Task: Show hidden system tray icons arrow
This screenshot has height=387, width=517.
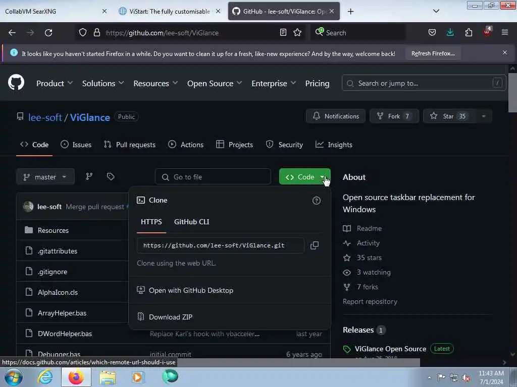Action: pos(429,378)
